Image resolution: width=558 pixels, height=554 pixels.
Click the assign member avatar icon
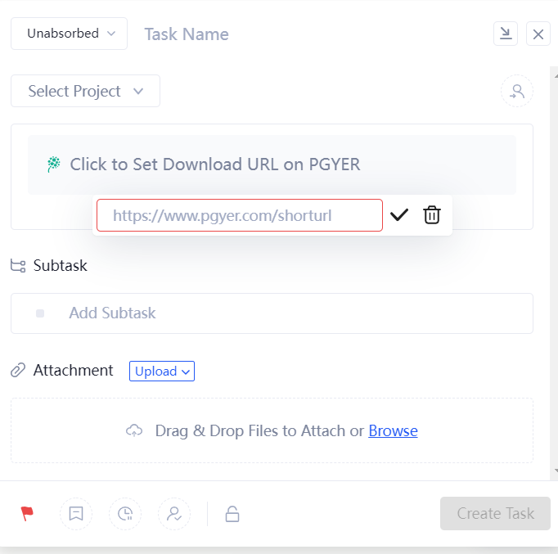click(x=516, y=92)
